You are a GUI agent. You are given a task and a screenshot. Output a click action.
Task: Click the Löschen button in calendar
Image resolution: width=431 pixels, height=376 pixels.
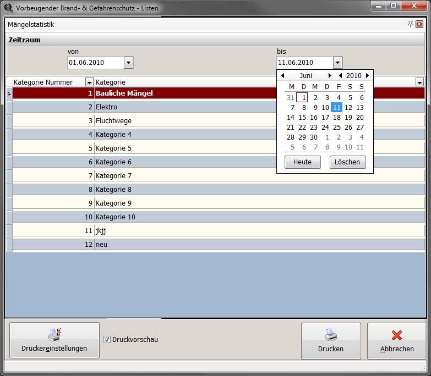[347, 162]
